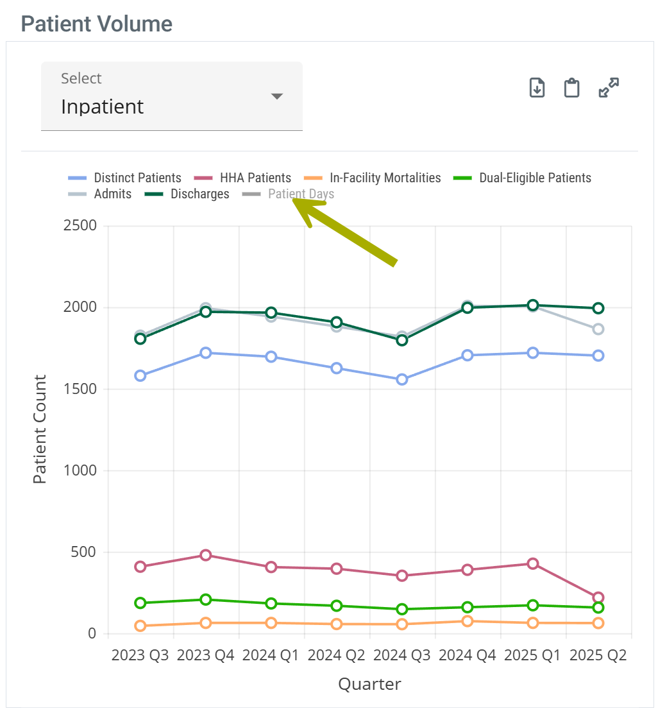The height and width of the screenshot is (711, 658).
Task: Click Dual-Eligible Patients point at 2023 Q3
Action: 140,603
